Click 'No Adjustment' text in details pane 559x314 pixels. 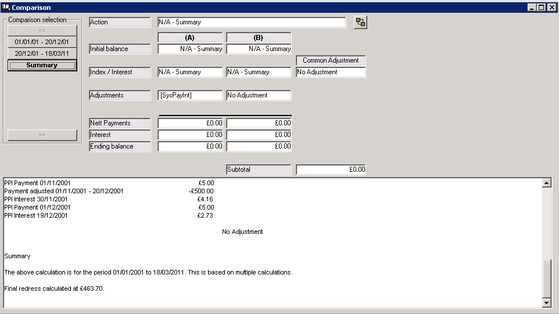click(242, 232)
